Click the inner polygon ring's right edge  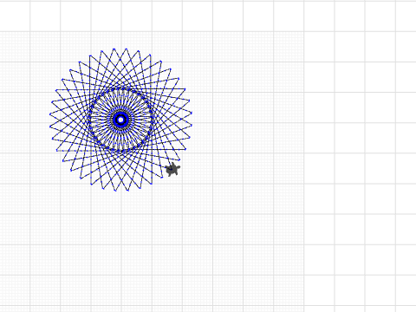[x=153, y=120]
